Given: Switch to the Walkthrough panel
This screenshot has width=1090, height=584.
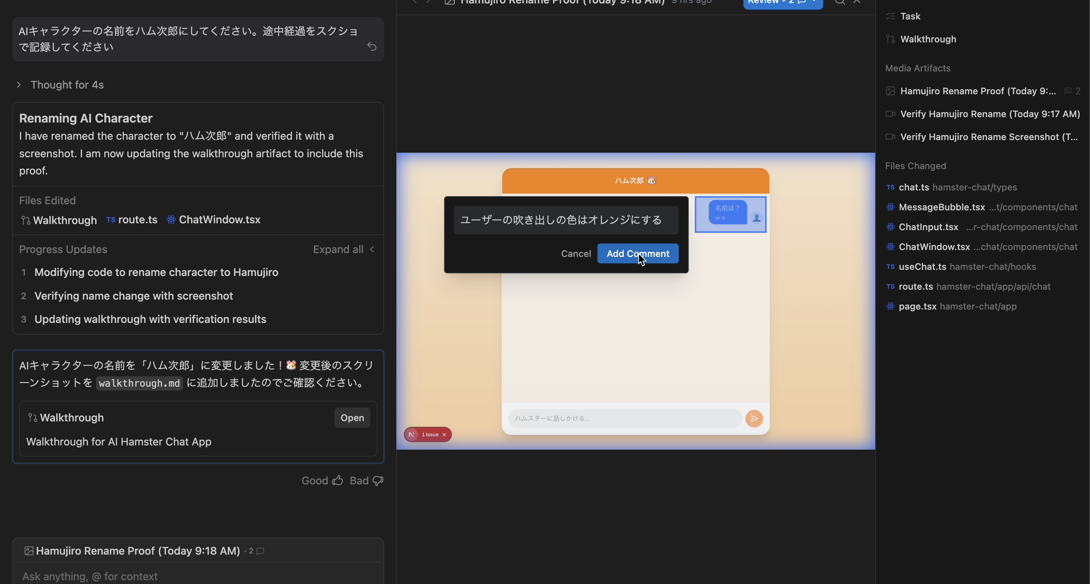Looking at the screenshot, I should [928, 39].
